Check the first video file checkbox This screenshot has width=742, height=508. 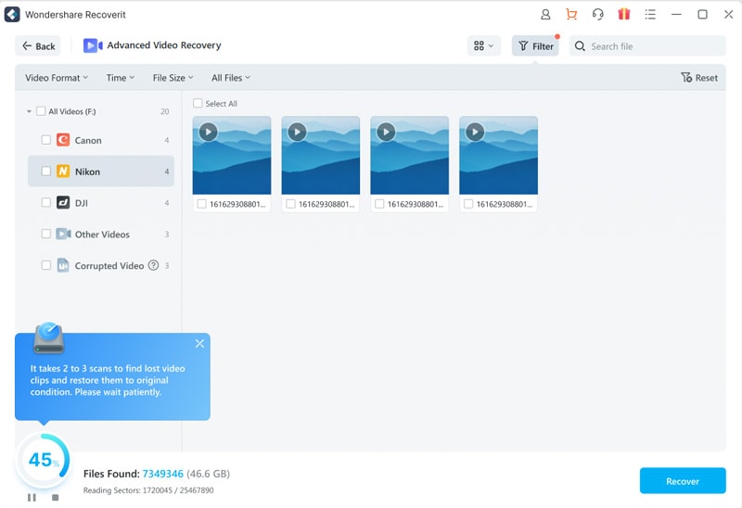coord(201,204)
